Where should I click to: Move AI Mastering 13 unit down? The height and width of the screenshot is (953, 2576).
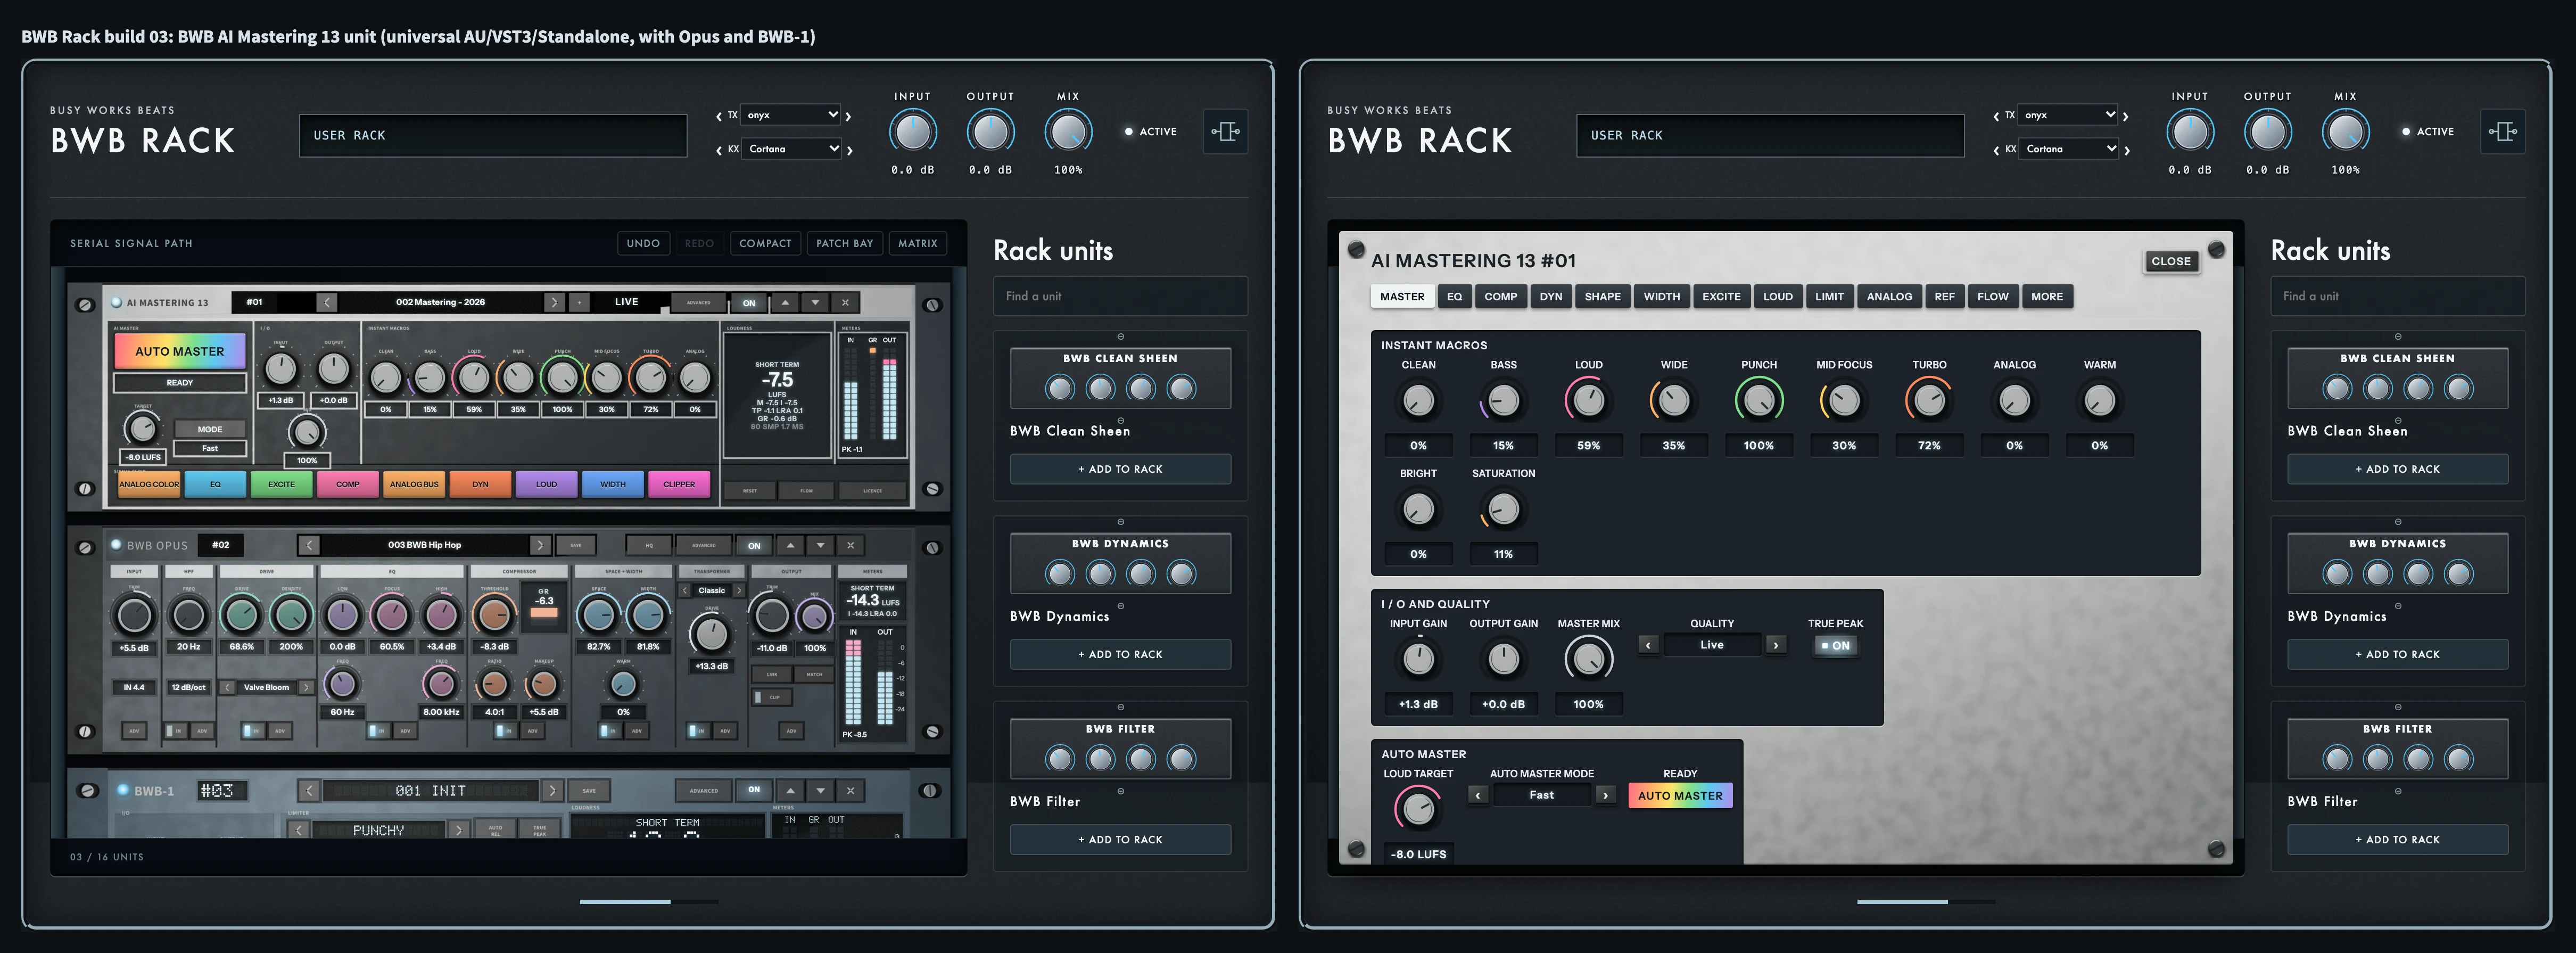coord(815,302)
